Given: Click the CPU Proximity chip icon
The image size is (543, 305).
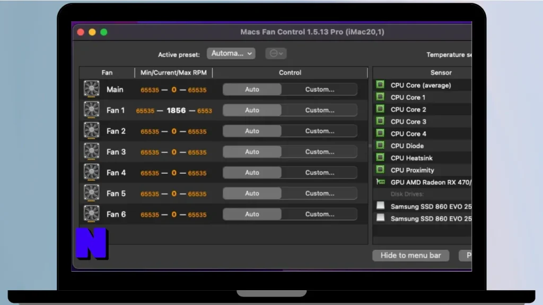Looking at the screenshot, I should point(380,169).
